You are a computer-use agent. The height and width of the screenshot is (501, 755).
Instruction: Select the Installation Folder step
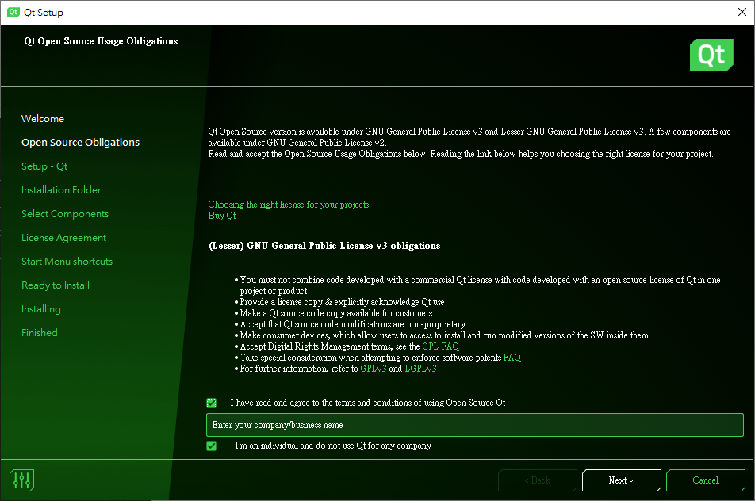coord(61,190)
